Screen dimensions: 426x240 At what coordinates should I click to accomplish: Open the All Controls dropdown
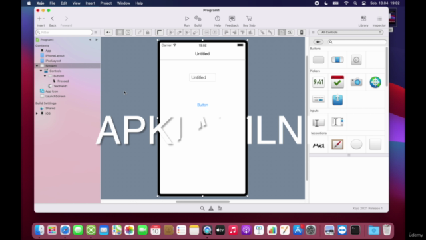tap(351, 32)
